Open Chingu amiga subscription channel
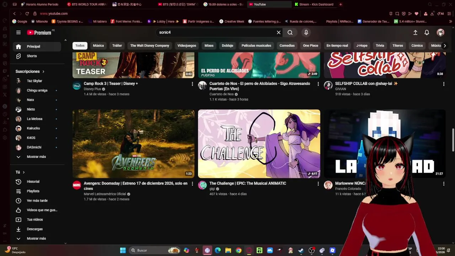The height and width of the screenshot is (256, 455). [37, 90]
